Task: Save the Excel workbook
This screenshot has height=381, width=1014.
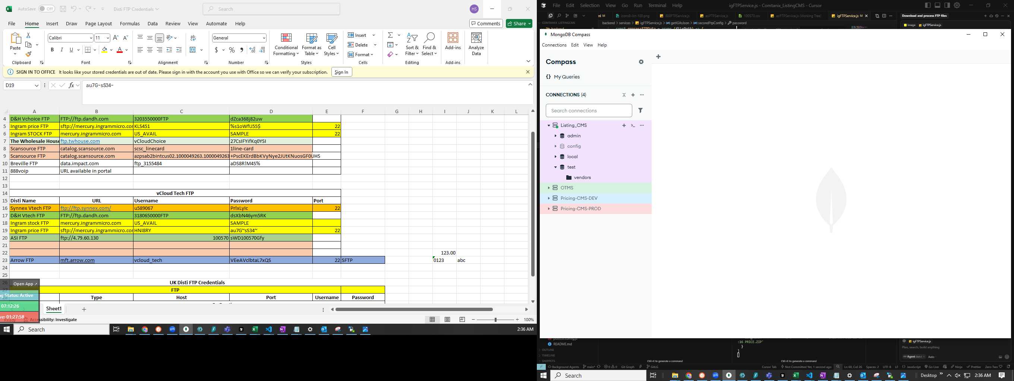Action: [x=63, y=9]
